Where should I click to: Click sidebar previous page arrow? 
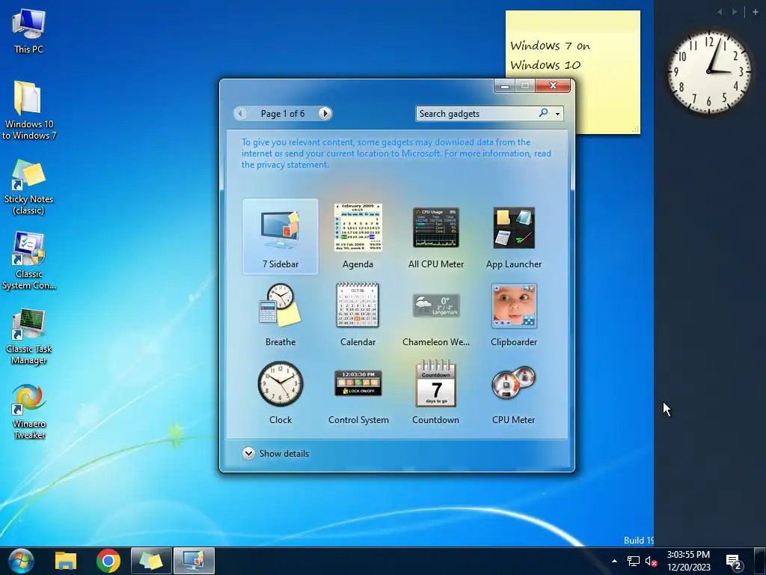tap(719, 12)
